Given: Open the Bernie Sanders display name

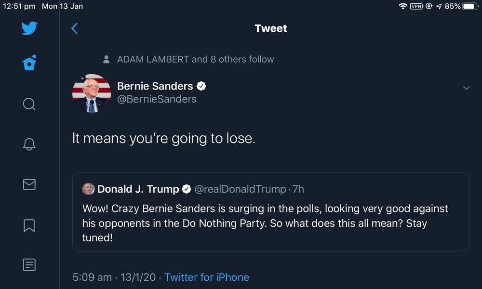Looking at the screenshot, I should pyautogui.click(x=155, y=86).
